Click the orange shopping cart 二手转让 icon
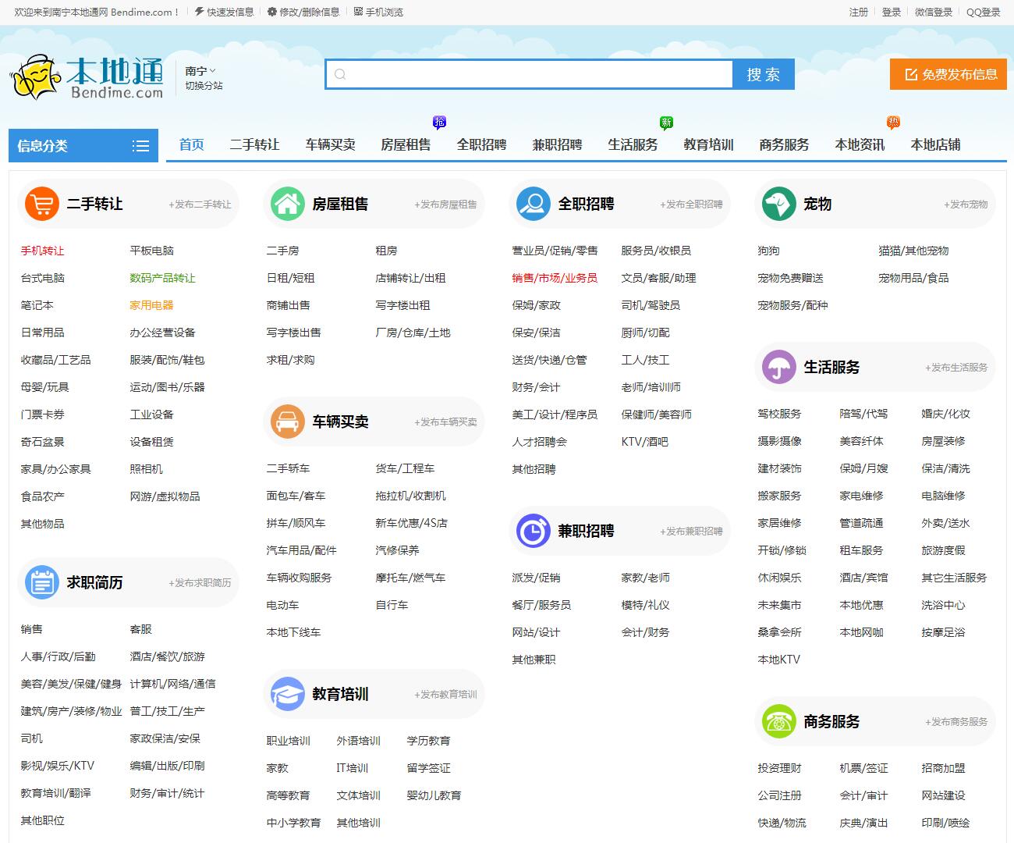Viewport: 1014px width, 843px height. 42,204
